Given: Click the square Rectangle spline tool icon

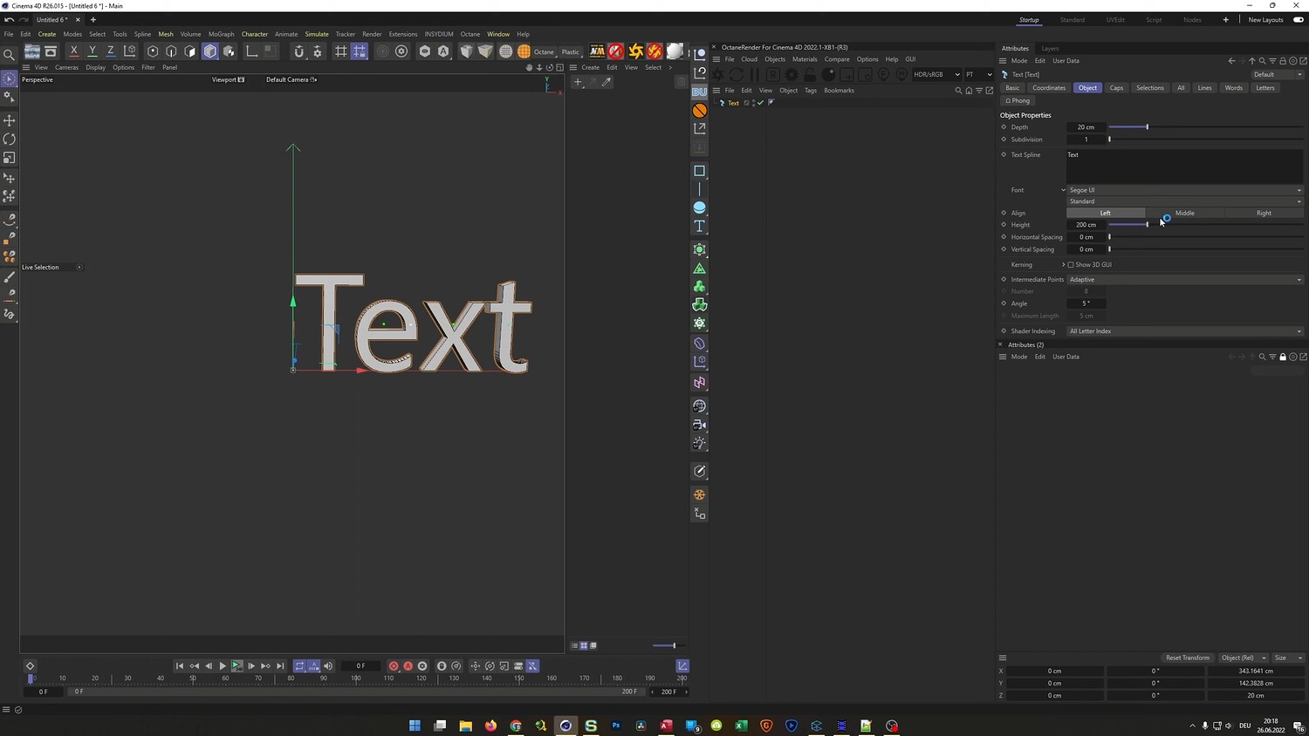Looking at the screenshot, I should pos(699,171).
